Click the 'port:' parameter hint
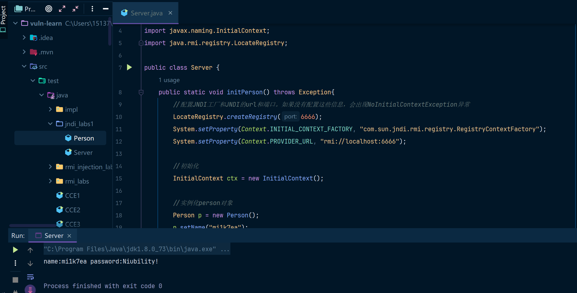This screenshot has width=577, height=293. pos(290,117)
